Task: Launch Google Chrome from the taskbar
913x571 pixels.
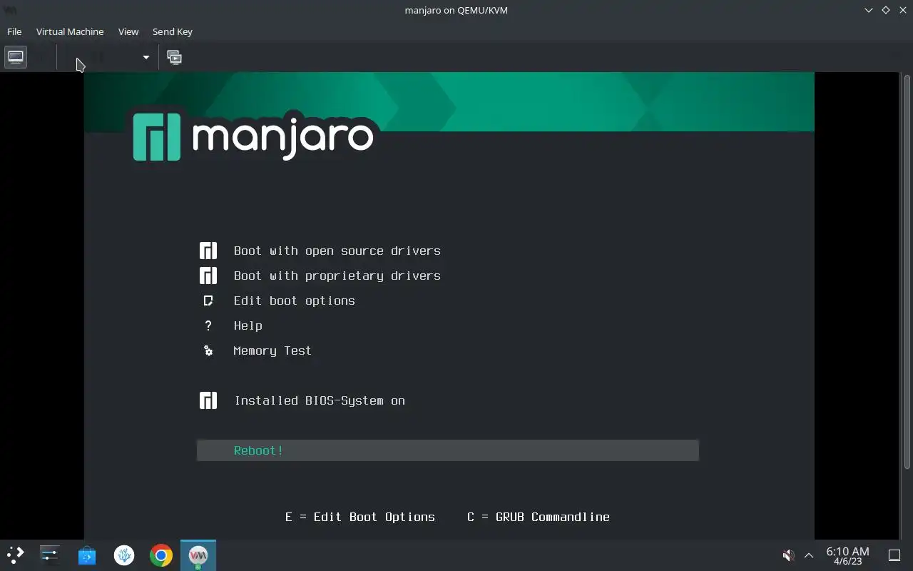Action: pos(161,555)
